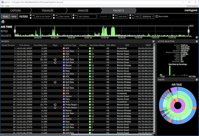Select the include (+) radio for Client Vendor filter
Screen dimensions: 199x136
pyautogui.click(x=54, y=15)
